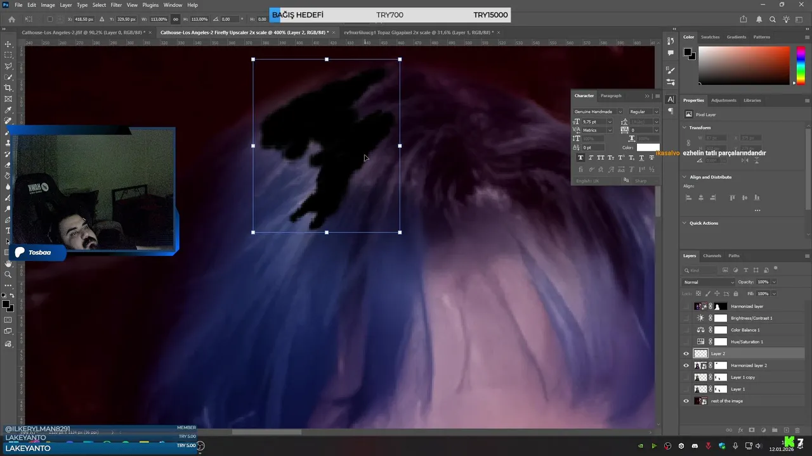Select the Layer 1 layer row
The width and height of the screenshot is (812, 456).
(x=743, y=389)
